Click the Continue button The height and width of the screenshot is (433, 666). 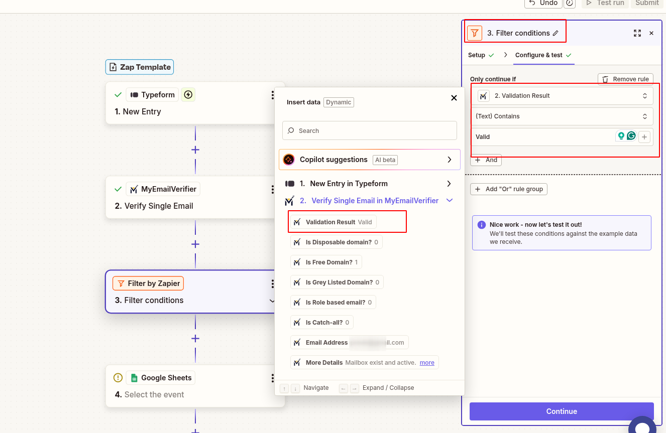click(x=561, y=411)
